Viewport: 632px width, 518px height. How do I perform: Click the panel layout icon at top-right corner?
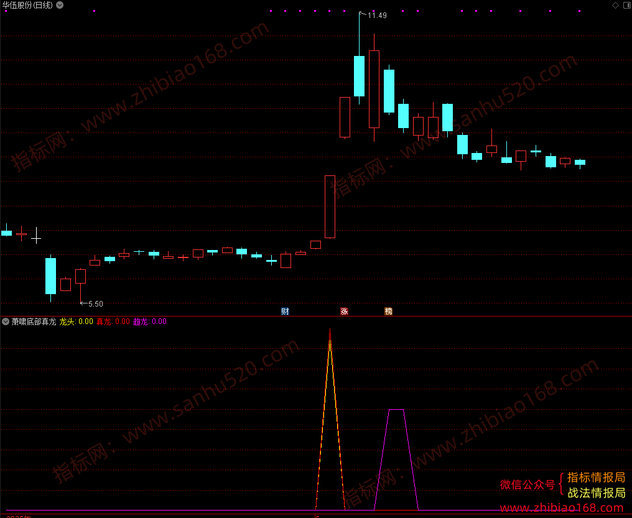pos(627,5)
